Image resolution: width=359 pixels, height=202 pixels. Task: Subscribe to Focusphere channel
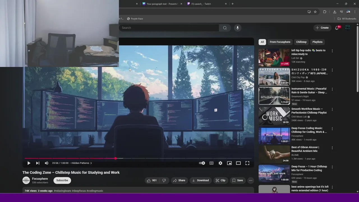click(x=62, y=180)
